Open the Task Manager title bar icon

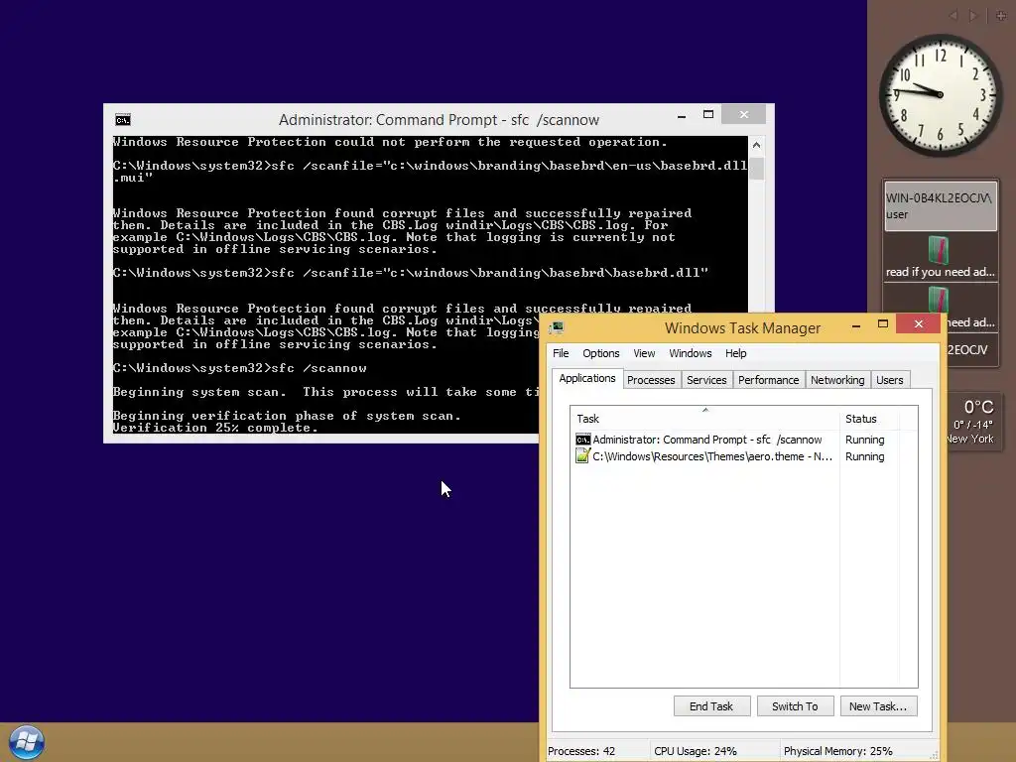556,327
